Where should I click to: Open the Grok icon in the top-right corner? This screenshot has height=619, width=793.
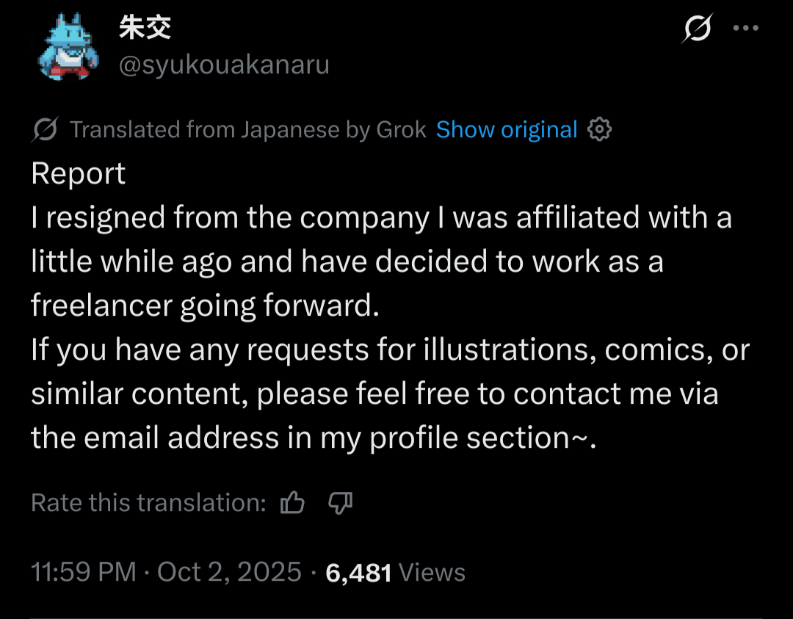click(697, 29)
